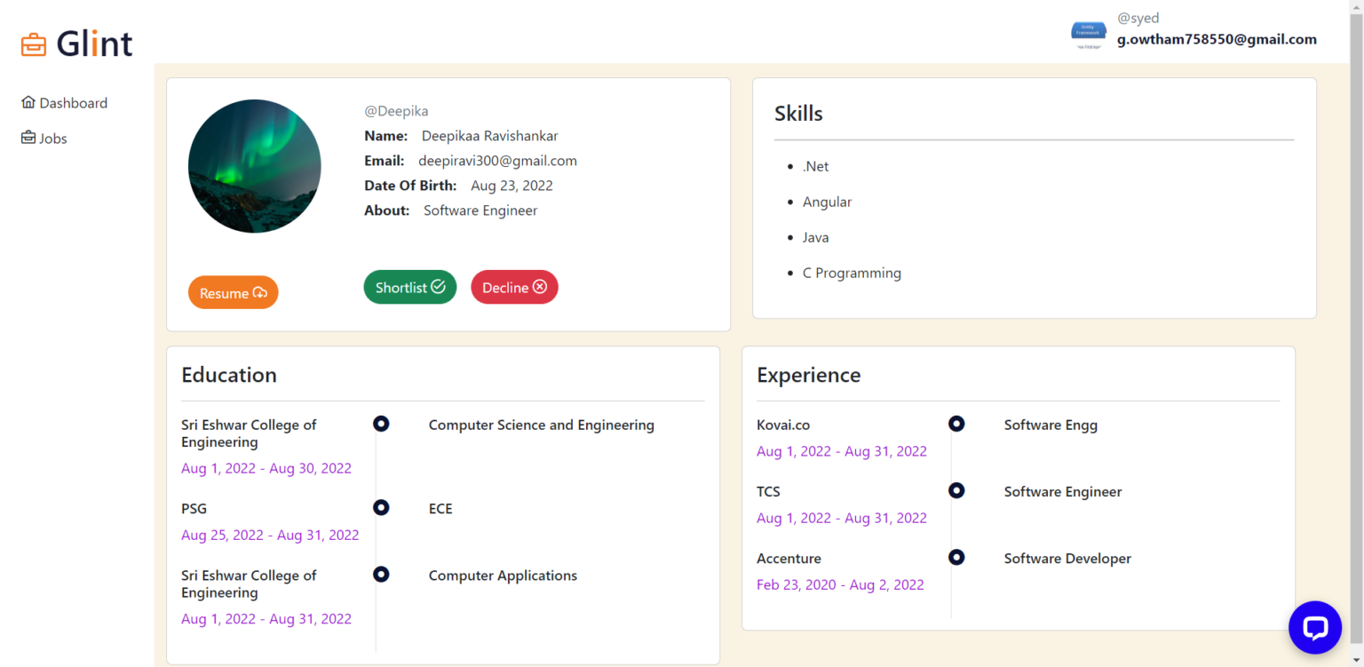This screenshot has width=1364, height=667.
Task: Select the Dashboard home icon in sidebar
Action: 28,102
